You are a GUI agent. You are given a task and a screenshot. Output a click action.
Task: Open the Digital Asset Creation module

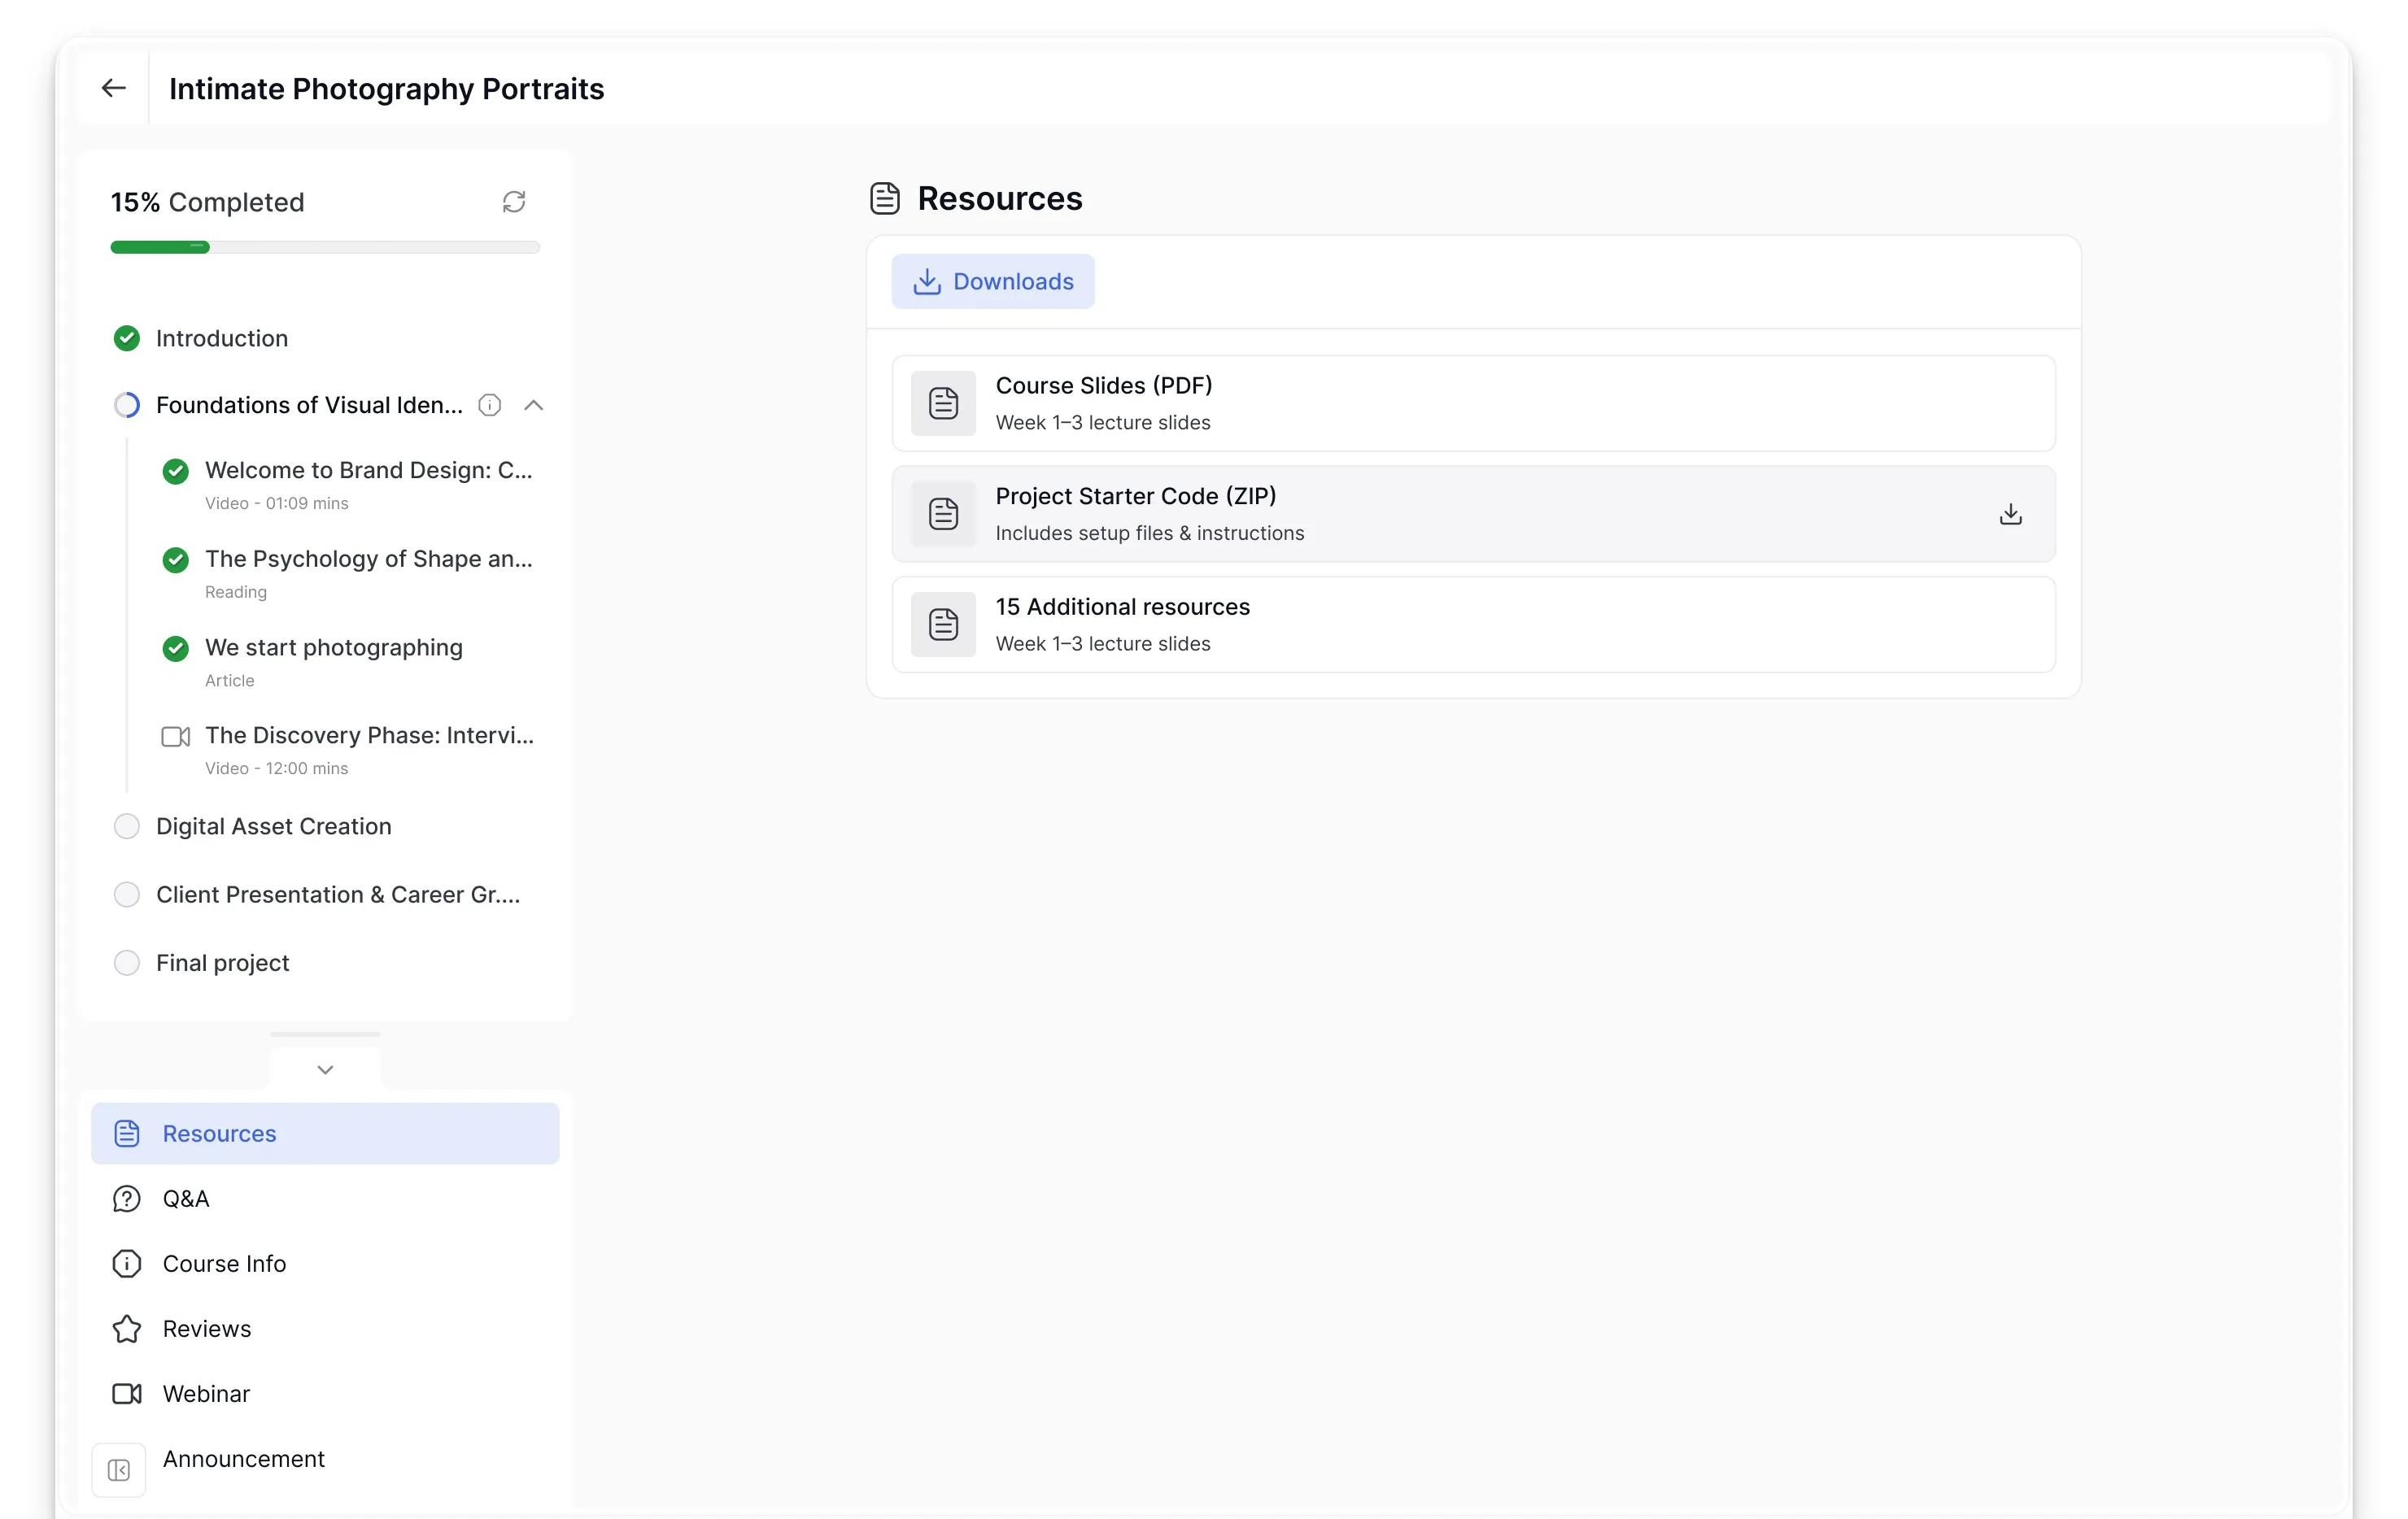[274, 826]
